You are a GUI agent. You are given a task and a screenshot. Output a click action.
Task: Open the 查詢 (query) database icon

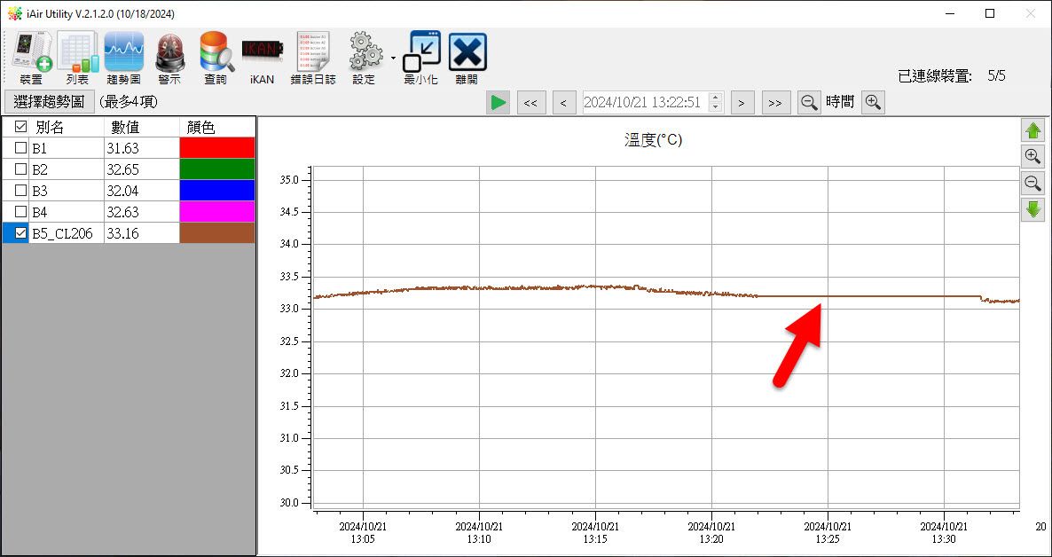216,59
